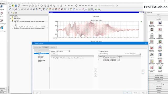Click the stop toolbar button
Image resolution: width=168 pixels, height=94 pixels.
tap(83, 5)
